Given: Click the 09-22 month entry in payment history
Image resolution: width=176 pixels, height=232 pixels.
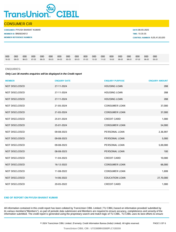Looking at the screenshot, I should [120, 58].
